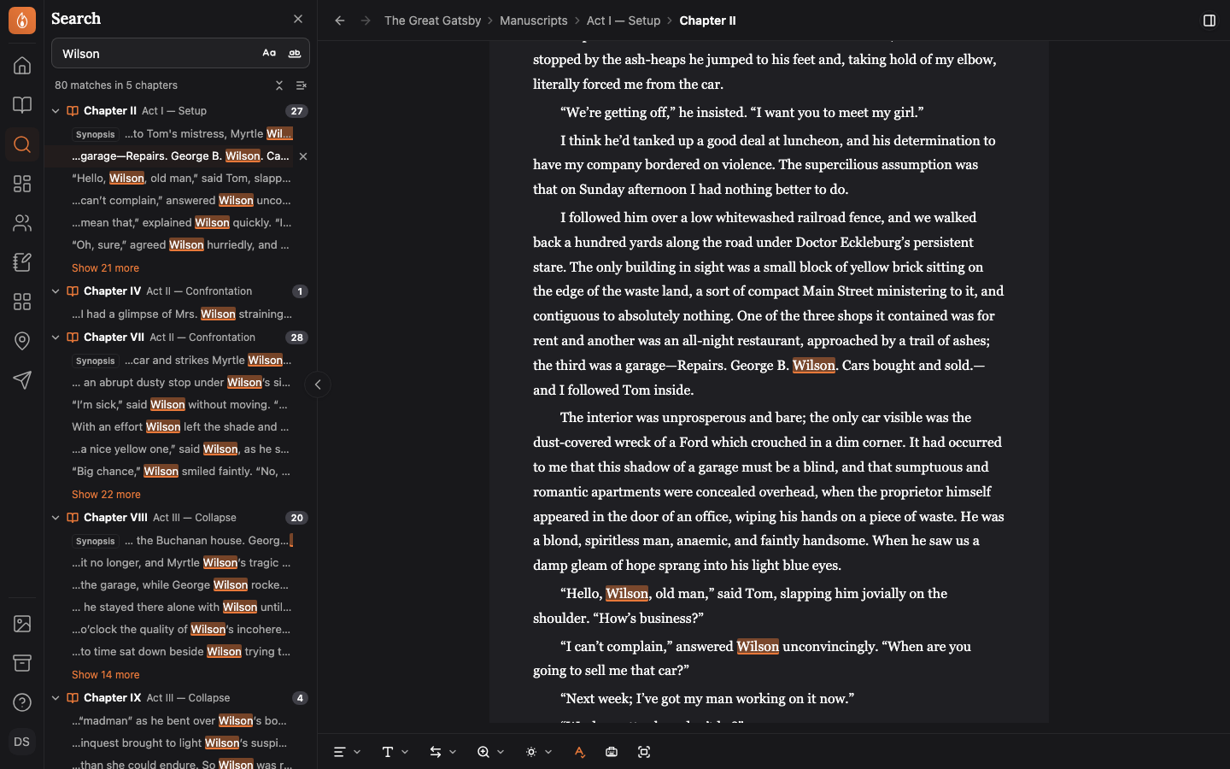Navigate back with the left arrow
1230x769 pixels.
(340, 21)
